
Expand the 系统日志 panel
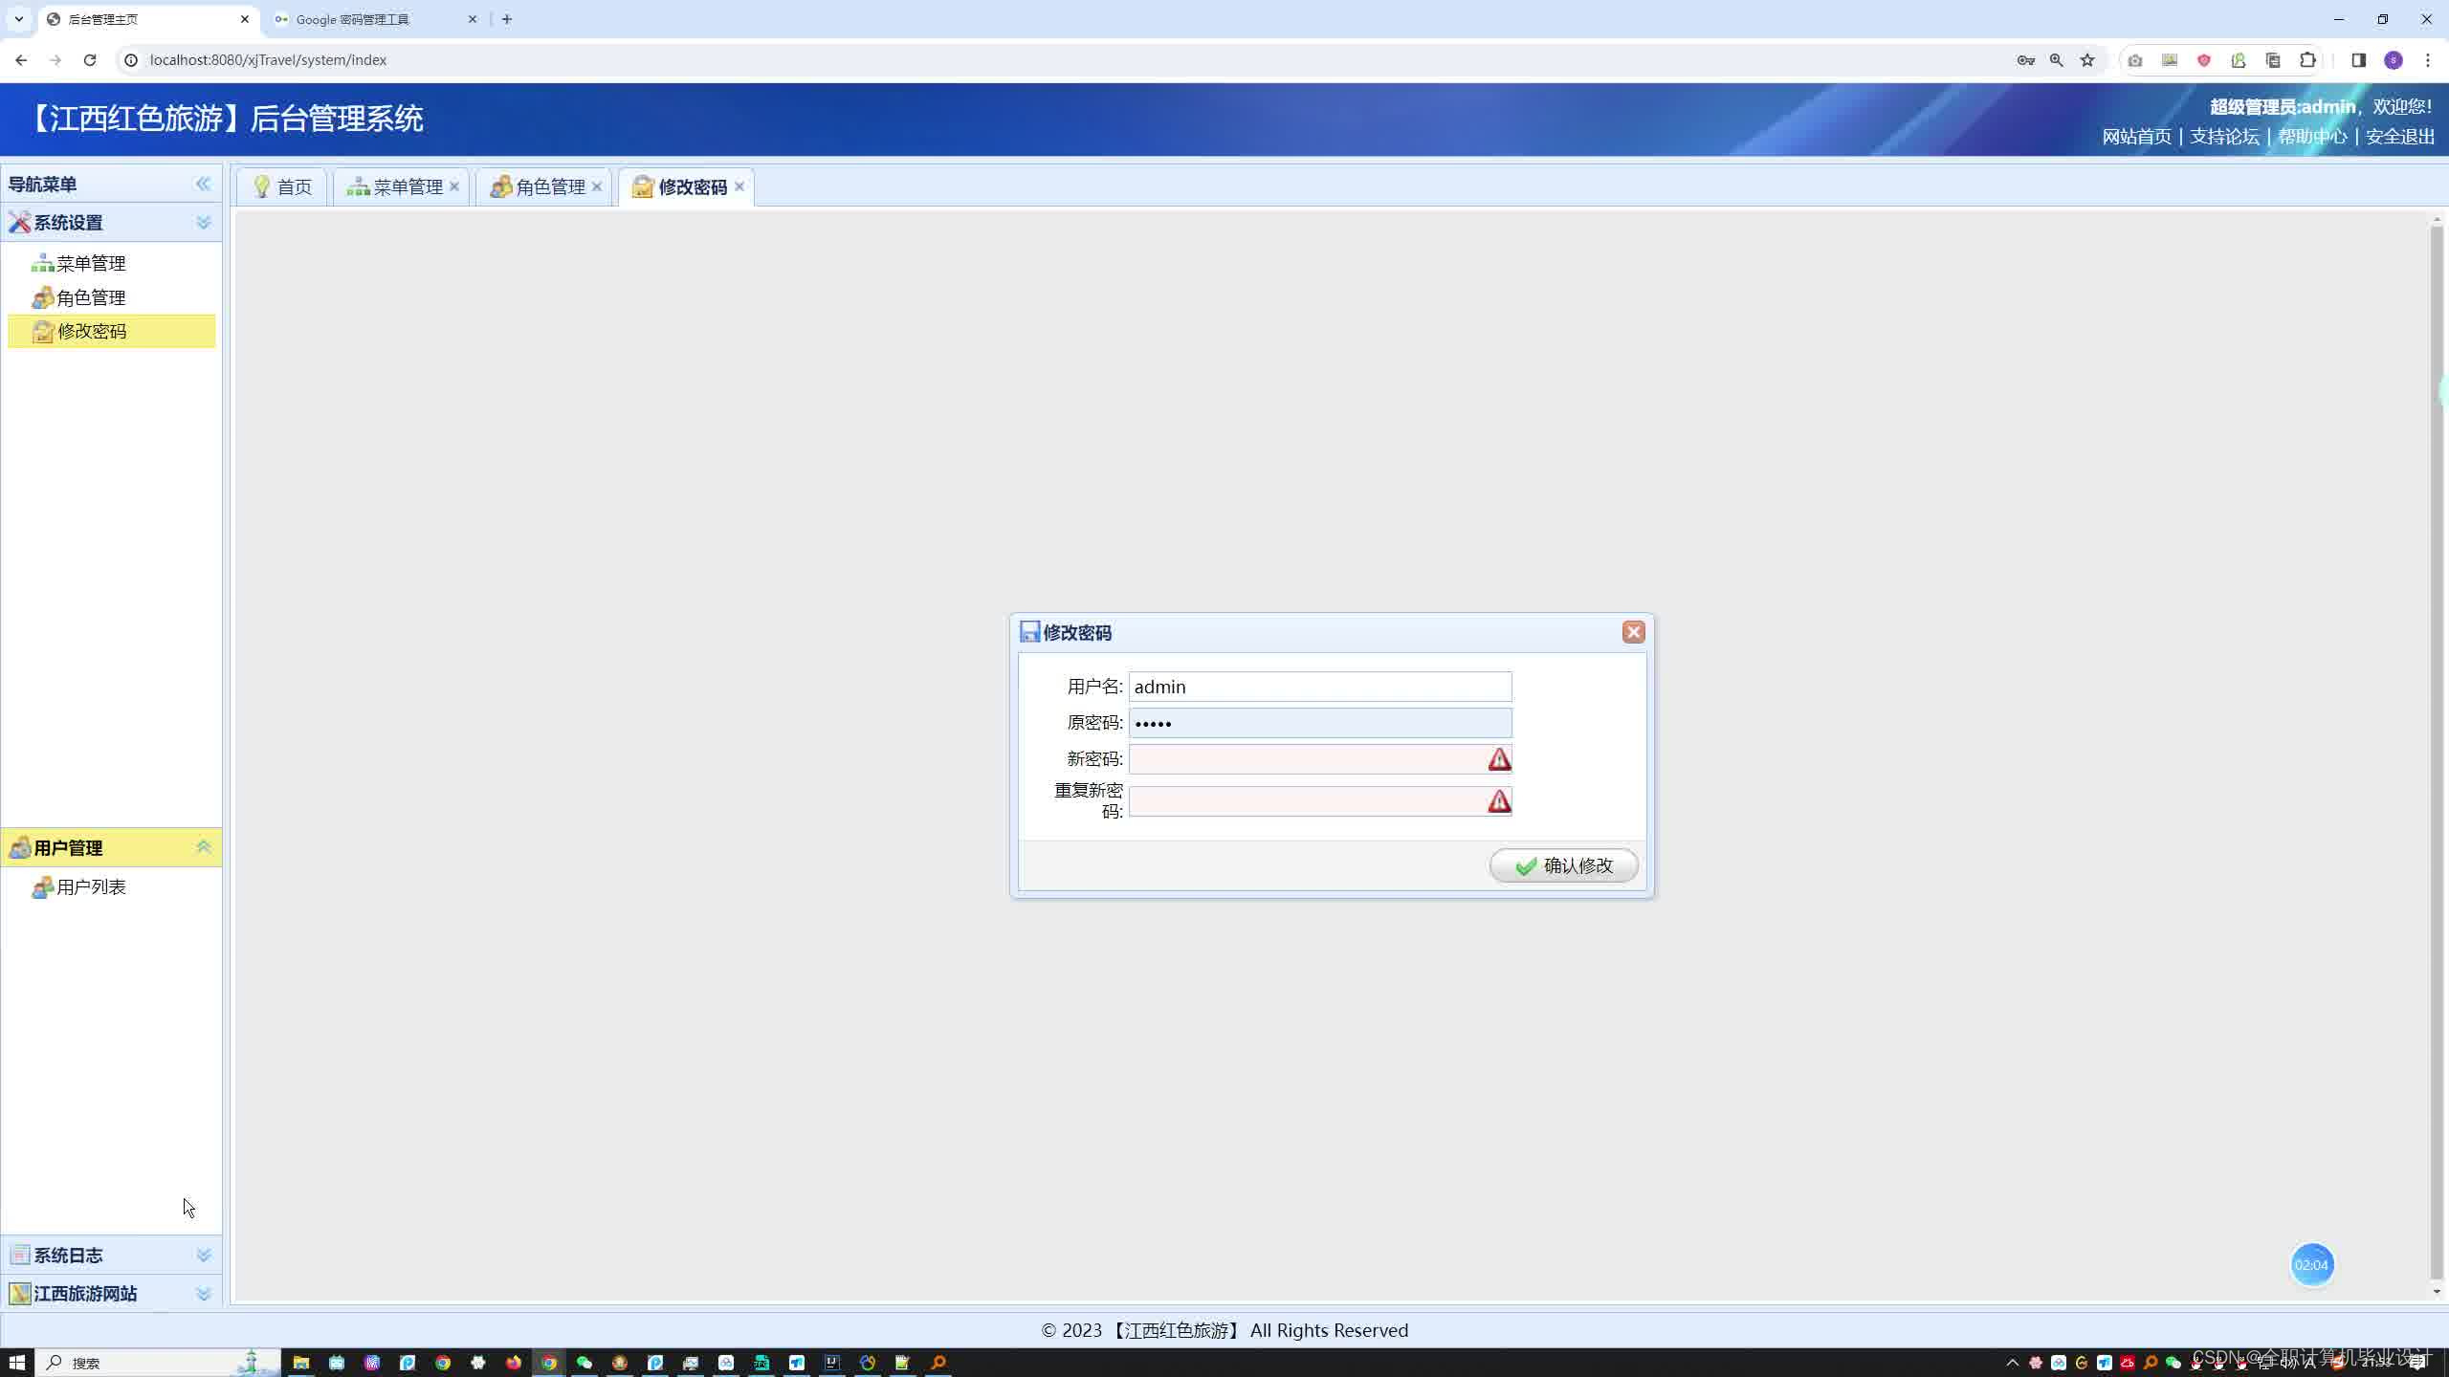point(203,1255)
